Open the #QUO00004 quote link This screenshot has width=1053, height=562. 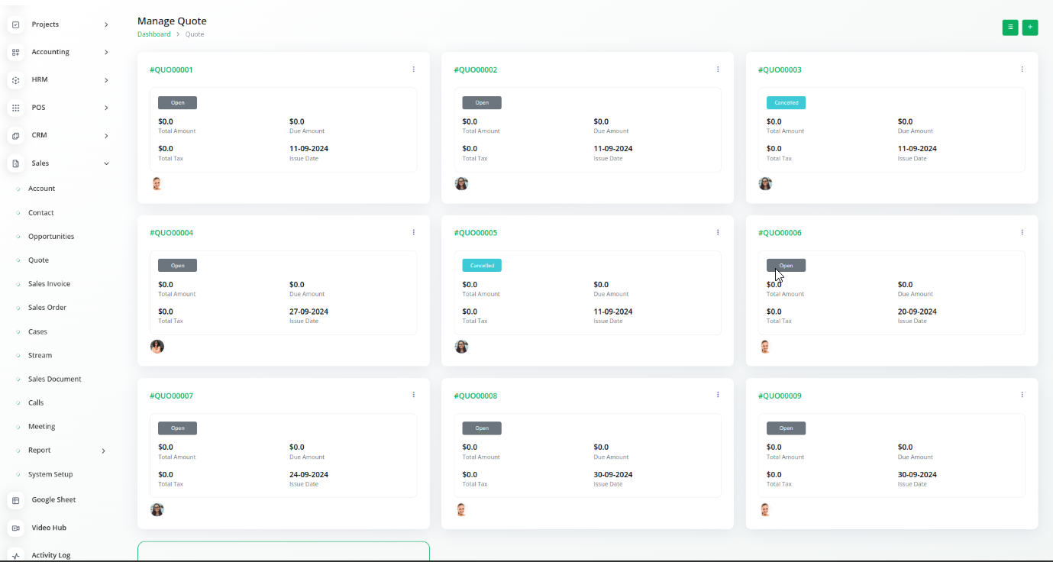pyautogui.click(x=171, y=233)
